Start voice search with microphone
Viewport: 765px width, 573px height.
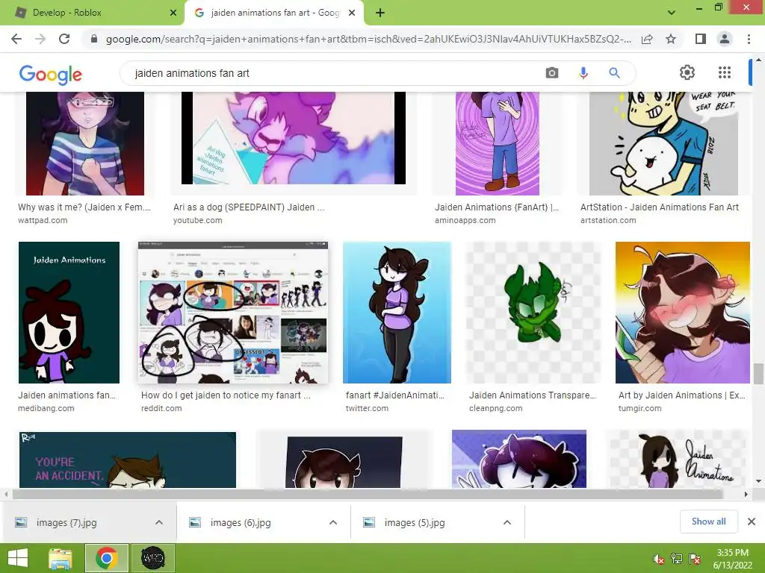pyautogui.click(x=583, y=73)
